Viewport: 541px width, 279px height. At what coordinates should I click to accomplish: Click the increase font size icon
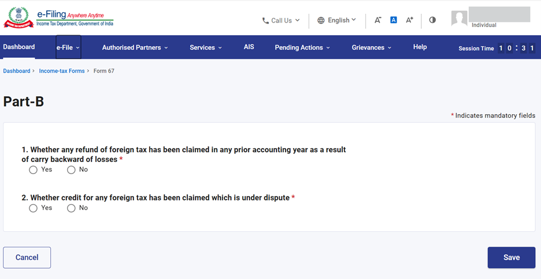point(409,20)
